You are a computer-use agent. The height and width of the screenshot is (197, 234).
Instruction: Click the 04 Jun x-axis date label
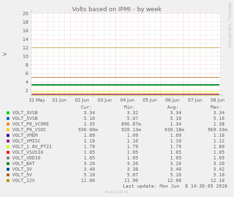pos(127,100)
